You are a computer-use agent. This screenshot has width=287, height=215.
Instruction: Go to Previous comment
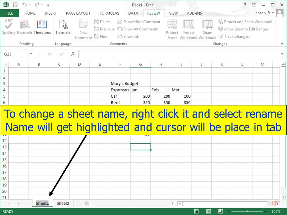pos(104,29)
